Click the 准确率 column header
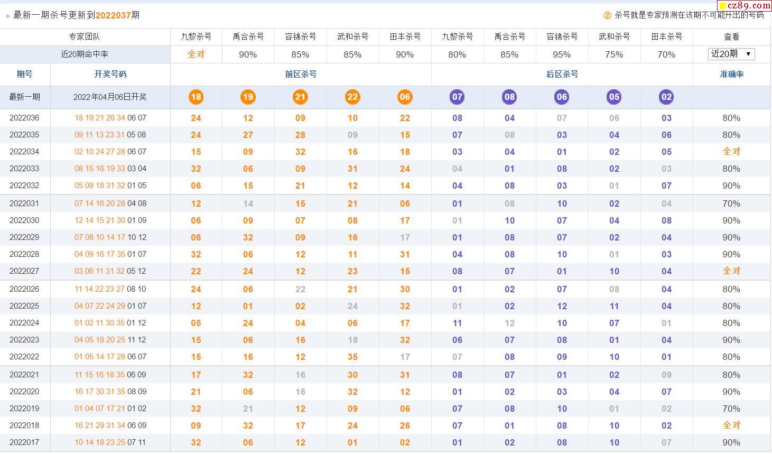The image size is (772, 454). (x=731, y=74)
